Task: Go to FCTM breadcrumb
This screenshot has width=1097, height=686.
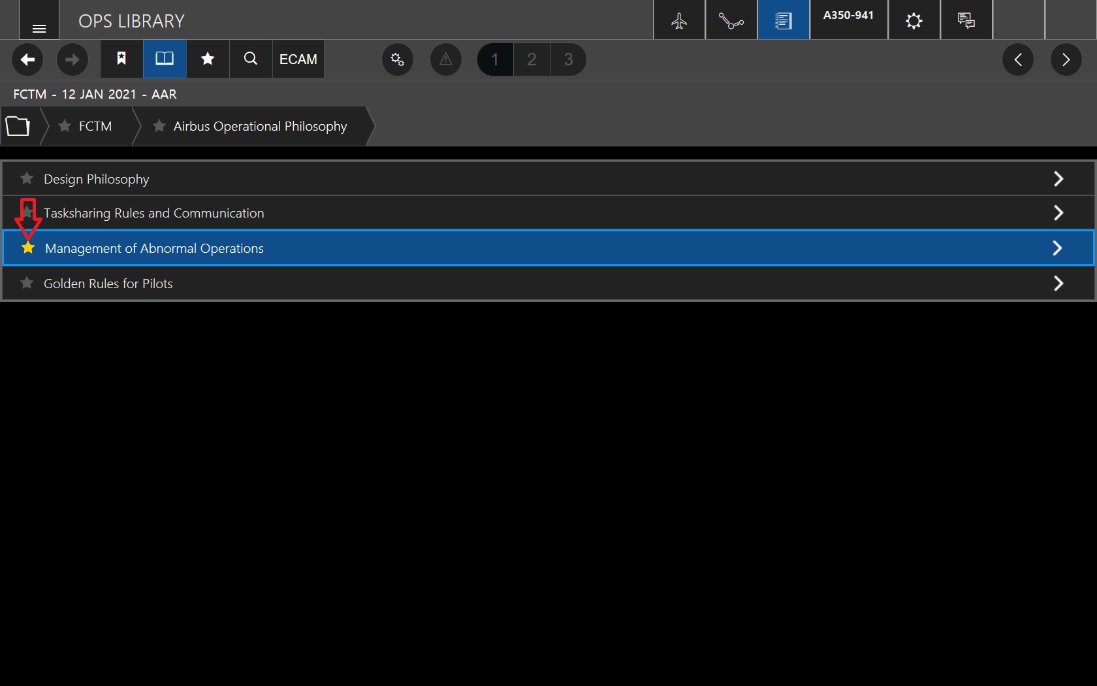Action: click(95, 126)
